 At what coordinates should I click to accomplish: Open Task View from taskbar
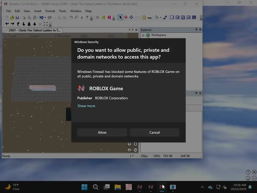tap(107, 187)
